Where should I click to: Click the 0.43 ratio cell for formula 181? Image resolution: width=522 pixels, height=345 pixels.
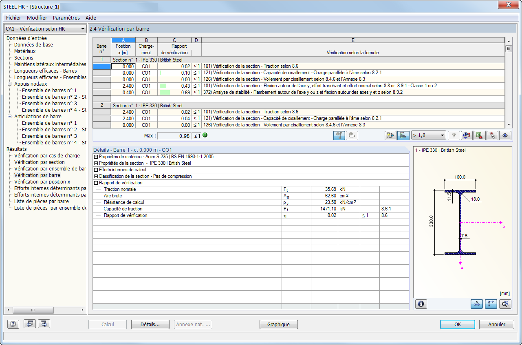pos(174,86)
